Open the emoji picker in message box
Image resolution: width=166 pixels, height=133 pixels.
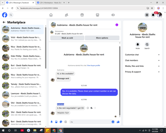point(113,122)
